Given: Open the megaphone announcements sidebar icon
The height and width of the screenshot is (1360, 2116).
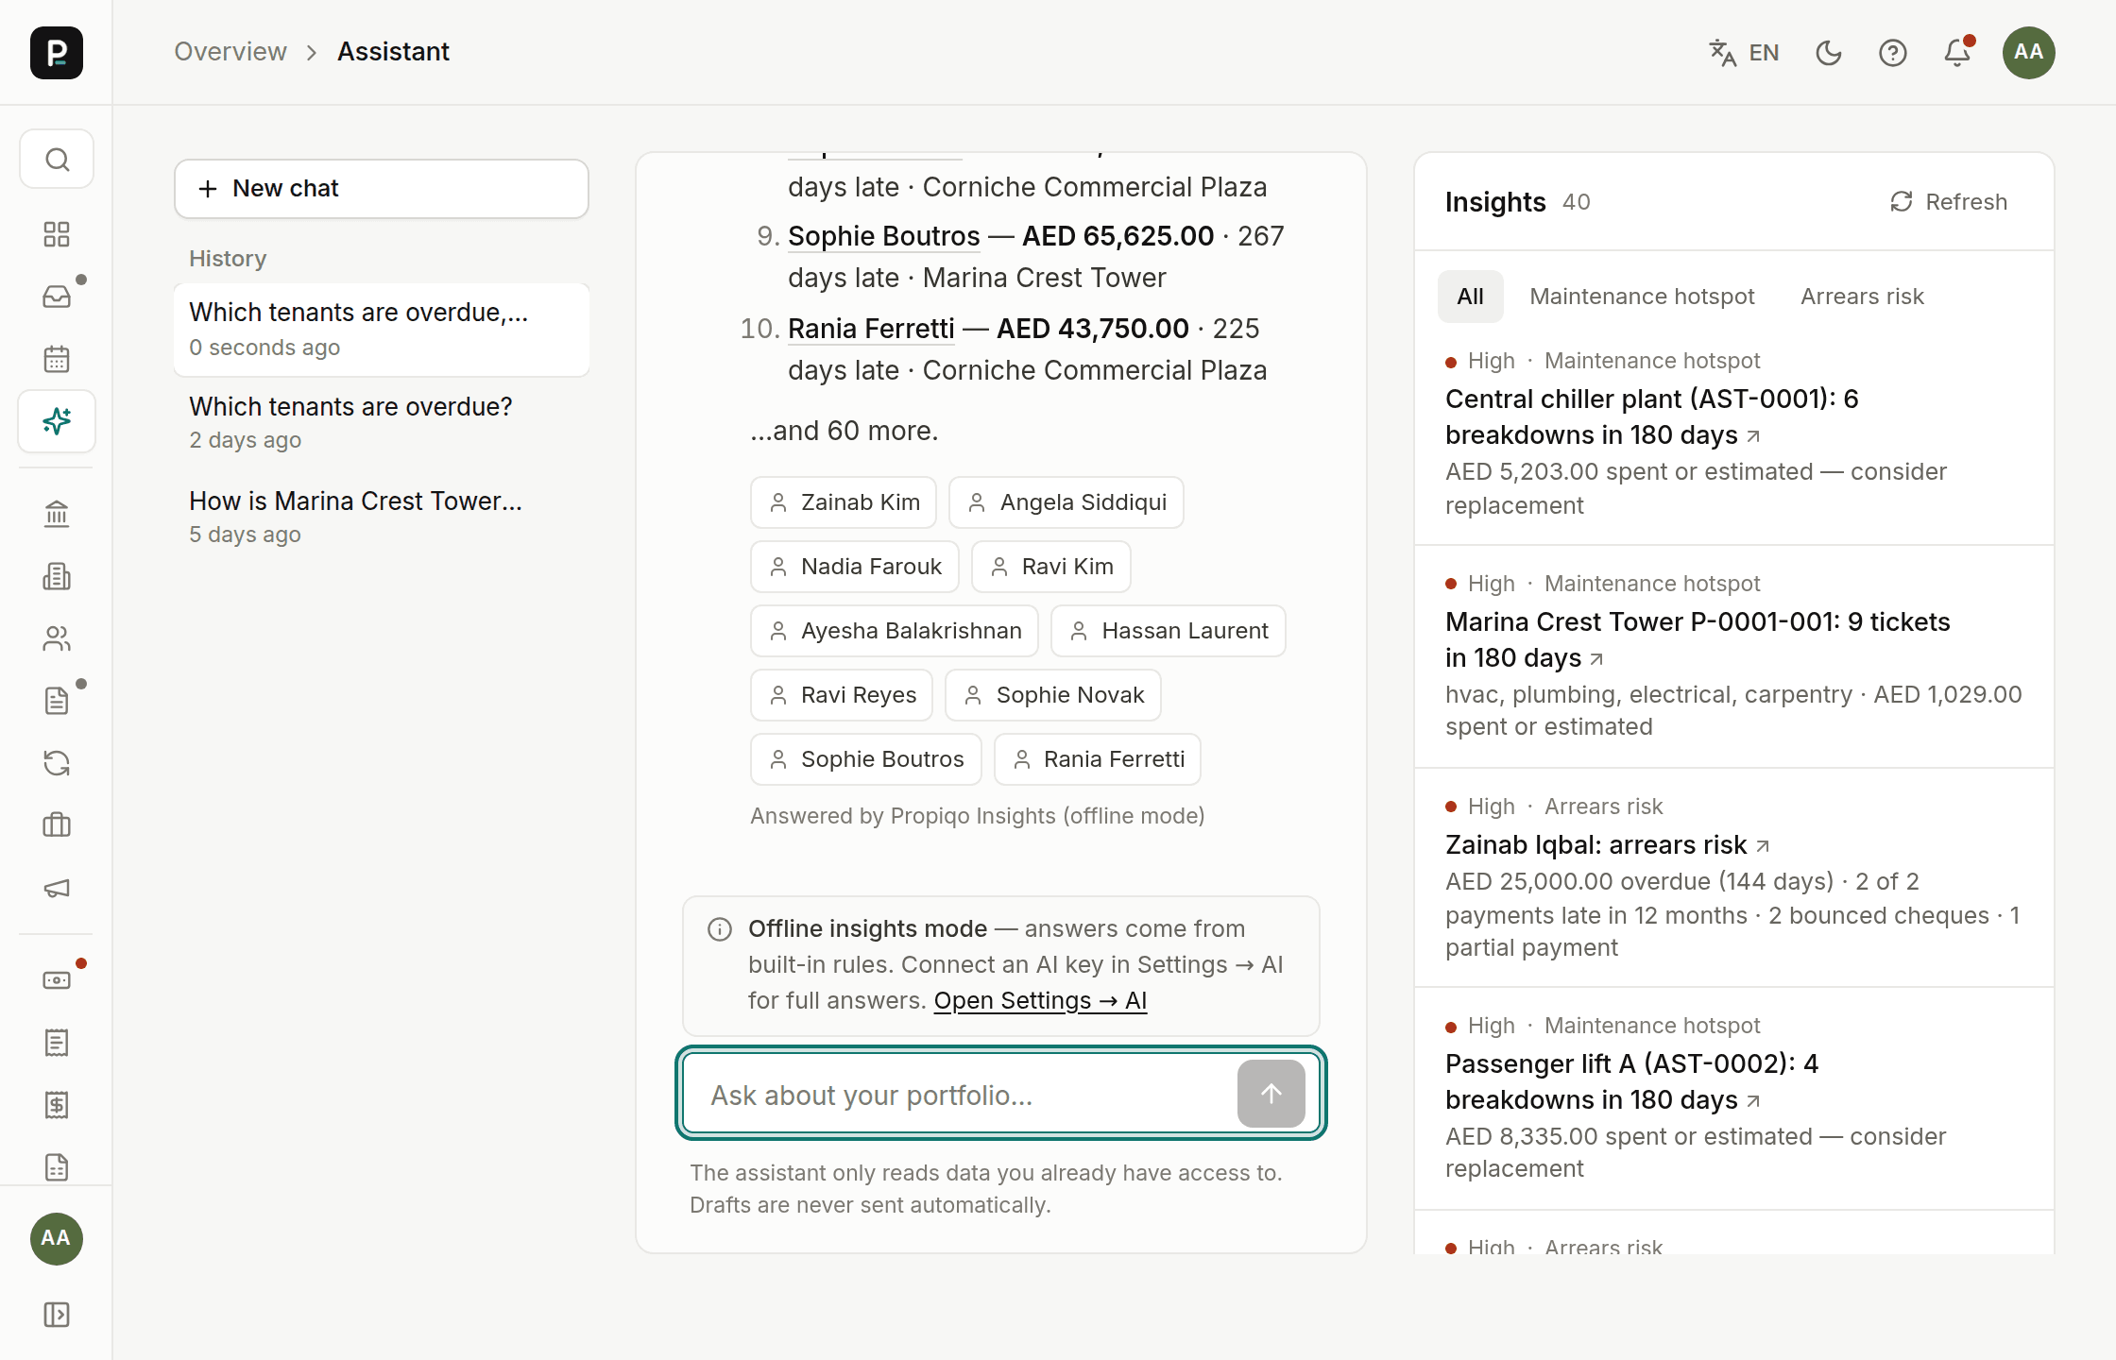Looking at the screenshot, I should (57, 888).
